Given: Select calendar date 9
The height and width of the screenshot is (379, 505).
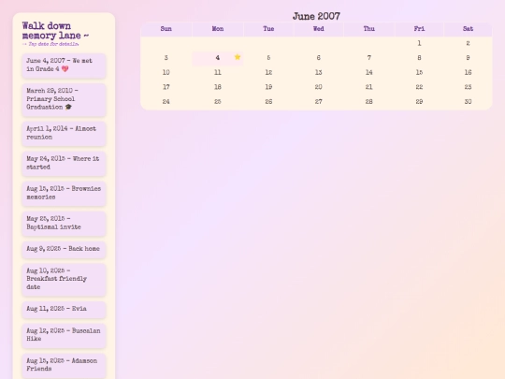Looking at the screenshot, I should [468, 58].
